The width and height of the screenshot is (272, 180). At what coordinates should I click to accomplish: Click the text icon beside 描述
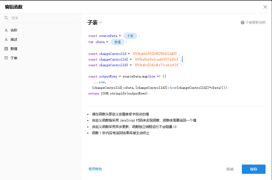click(6, 40)
